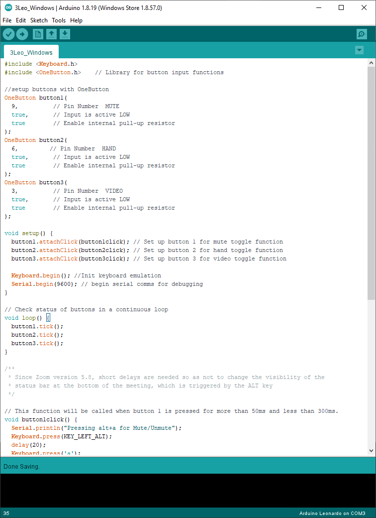The image size is (376, 518).
Task: Click the '// Pin Number VIDEO' comment
Action: point(88,191)
